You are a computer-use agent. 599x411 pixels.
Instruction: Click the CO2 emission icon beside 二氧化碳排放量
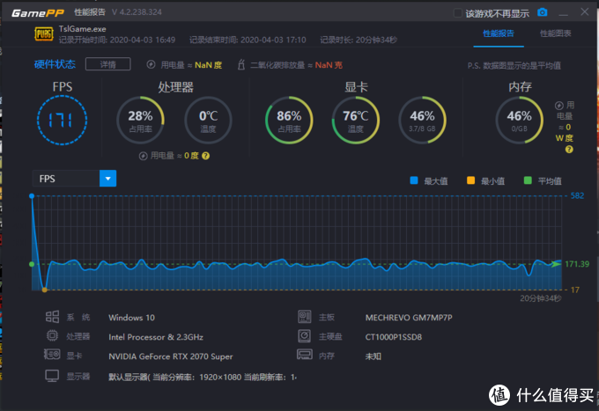[241, 64]
